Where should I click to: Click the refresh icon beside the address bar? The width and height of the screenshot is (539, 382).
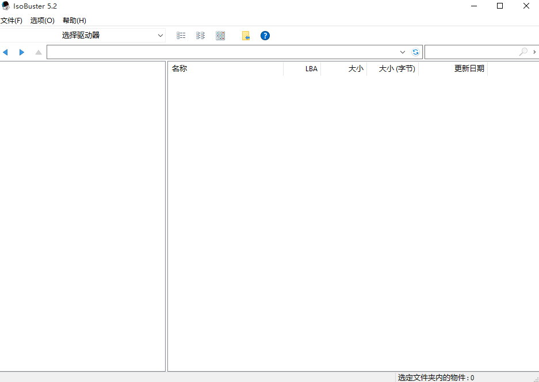pos(415,52)
